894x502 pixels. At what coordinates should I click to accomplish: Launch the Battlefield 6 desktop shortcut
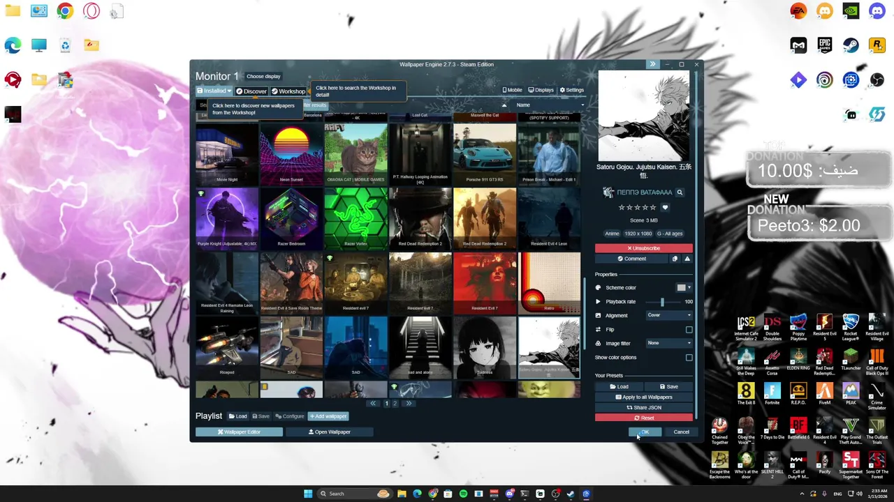tap(798, 428)
